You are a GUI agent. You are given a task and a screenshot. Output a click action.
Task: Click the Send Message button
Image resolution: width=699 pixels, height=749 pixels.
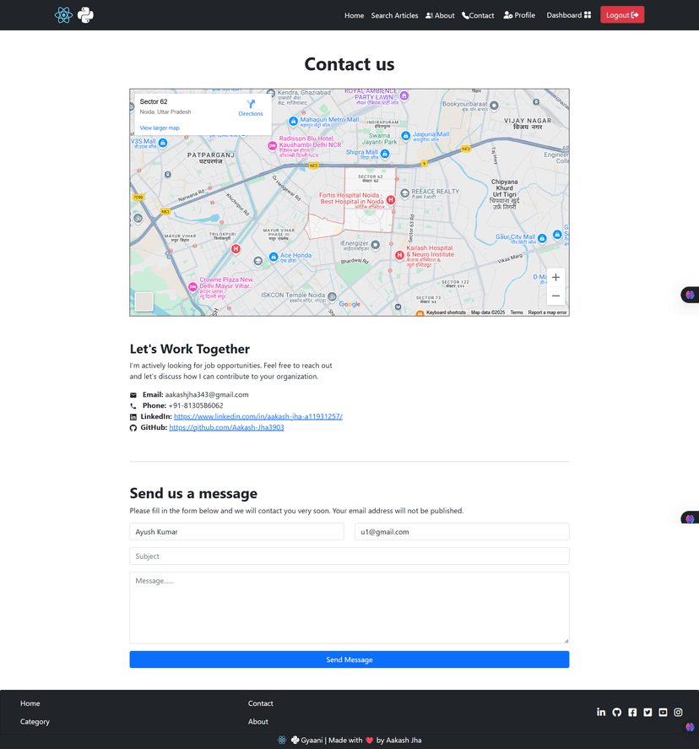[349, 659]
